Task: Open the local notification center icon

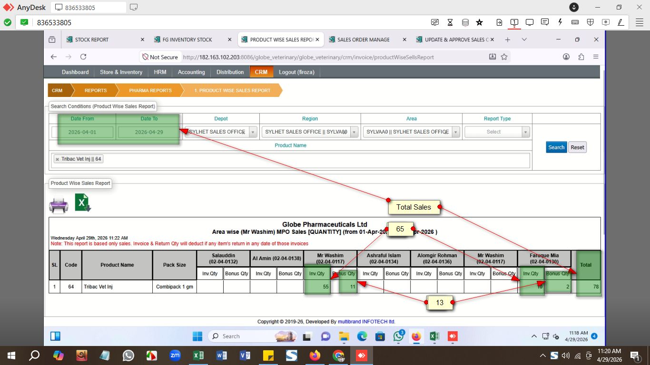Action: coord(635,355)
